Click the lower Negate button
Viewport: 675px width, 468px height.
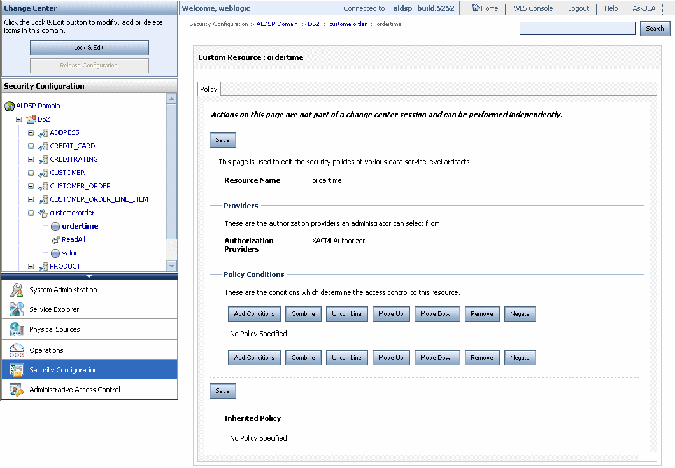coord(520,358)
